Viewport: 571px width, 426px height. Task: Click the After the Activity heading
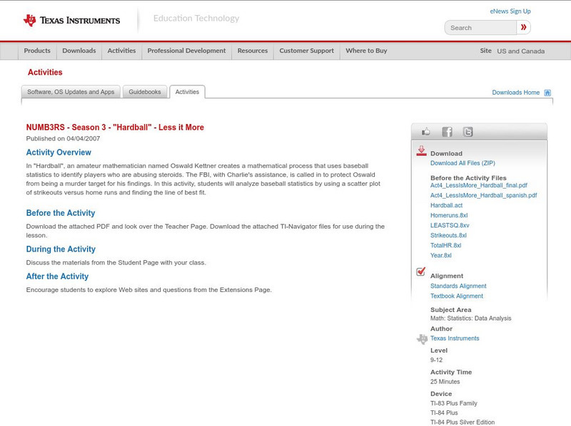click(57, 276)
